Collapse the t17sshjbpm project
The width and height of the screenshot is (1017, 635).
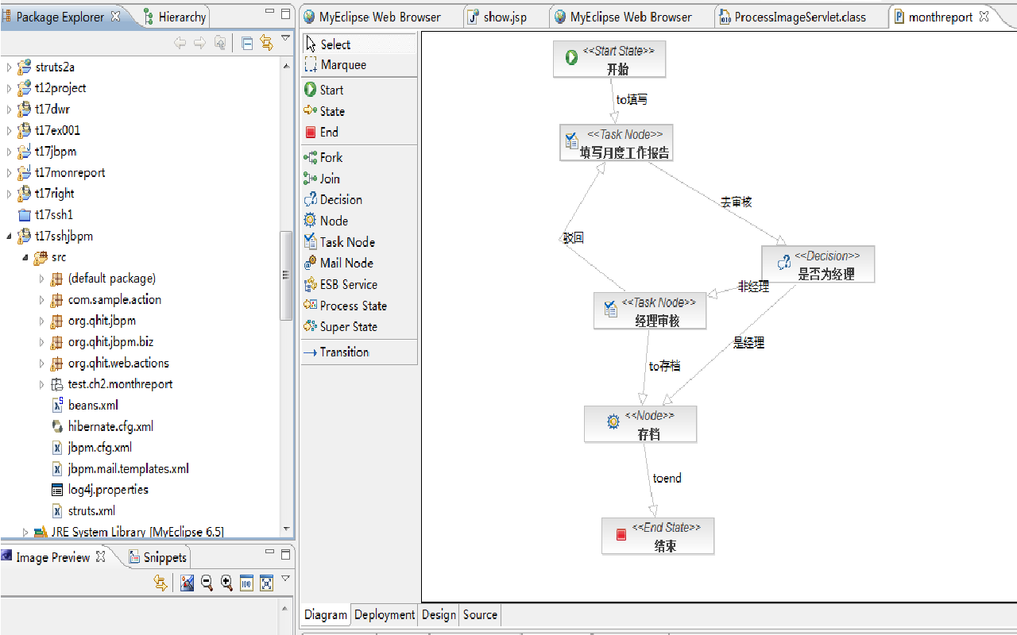(x=10, y=237)
